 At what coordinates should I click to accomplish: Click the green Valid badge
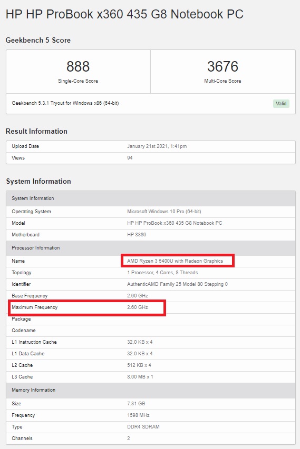click(x=281, y=103)
